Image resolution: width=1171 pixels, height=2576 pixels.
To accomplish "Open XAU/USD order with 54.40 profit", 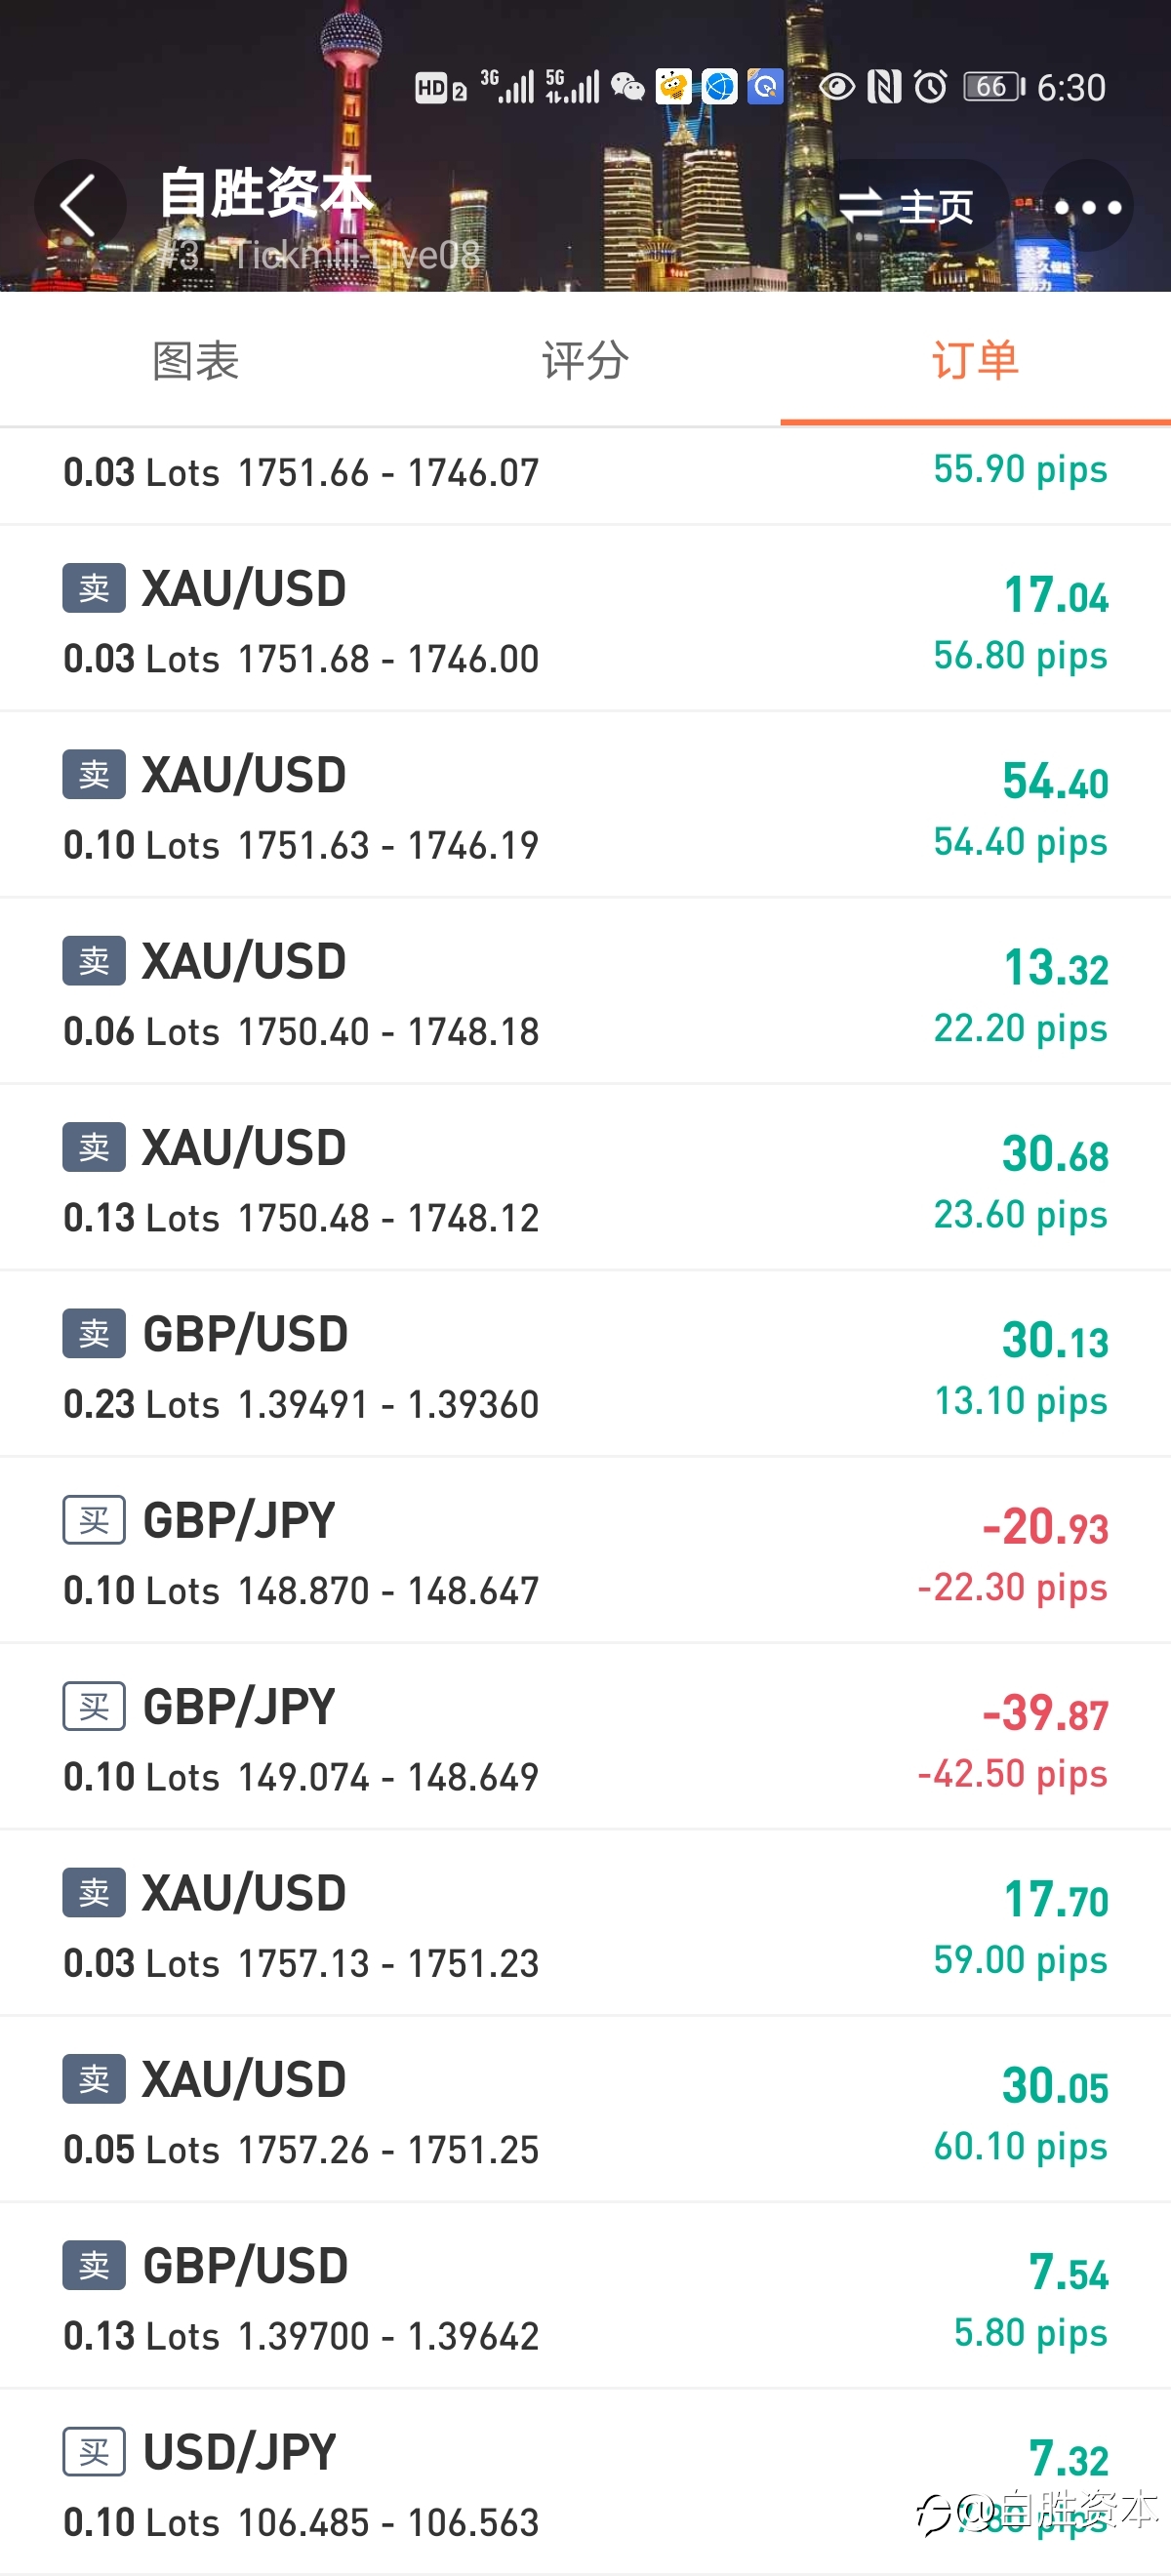I will click(585, 806).
